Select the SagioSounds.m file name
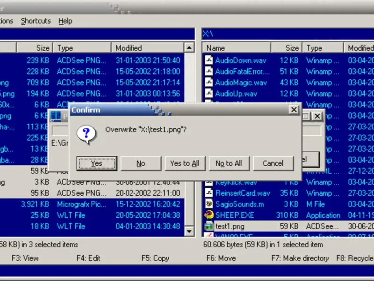Image resolution: width=374 pixels, height=281 pixels. [239, 204]
